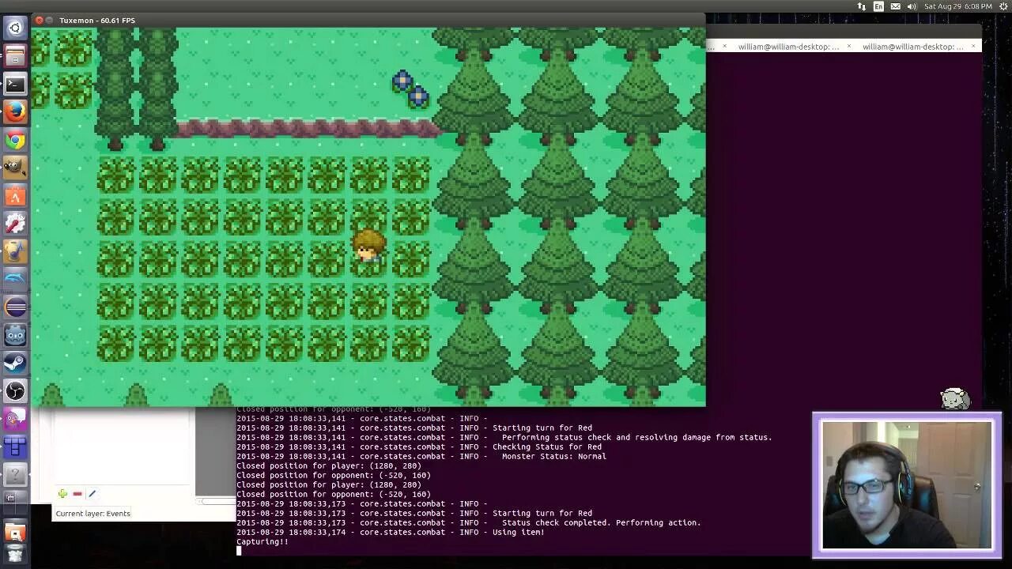Click the webcam overlay thumbnail
The height and width of the screenshot is (569, 1012).
(907, 484)
